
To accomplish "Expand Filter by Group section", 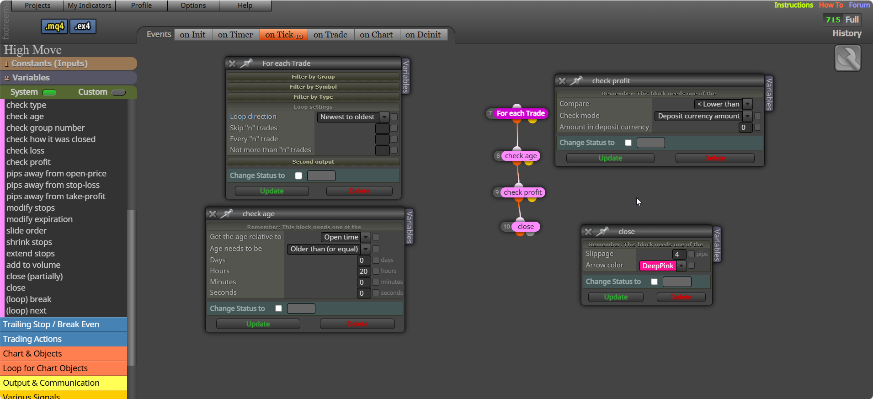I will pos(313,77).
